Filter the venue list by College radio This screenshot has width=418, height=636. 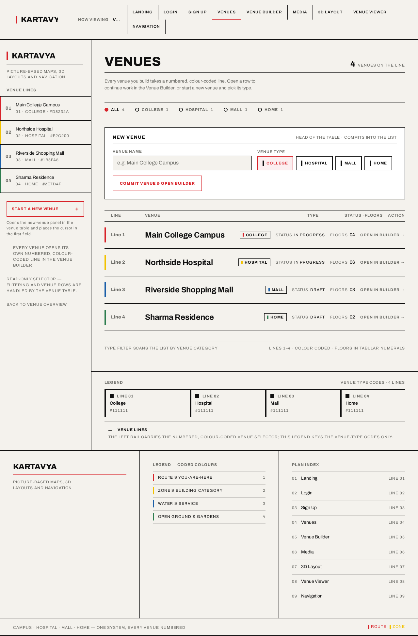coord(152,110)
